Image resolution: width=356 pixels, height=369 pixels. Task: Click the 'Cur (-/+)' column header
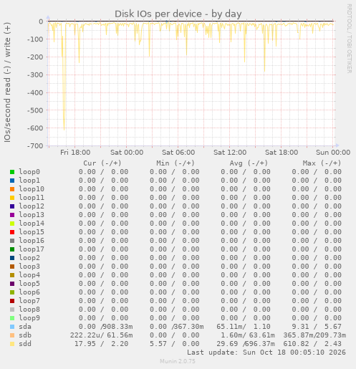coord(102,163)
